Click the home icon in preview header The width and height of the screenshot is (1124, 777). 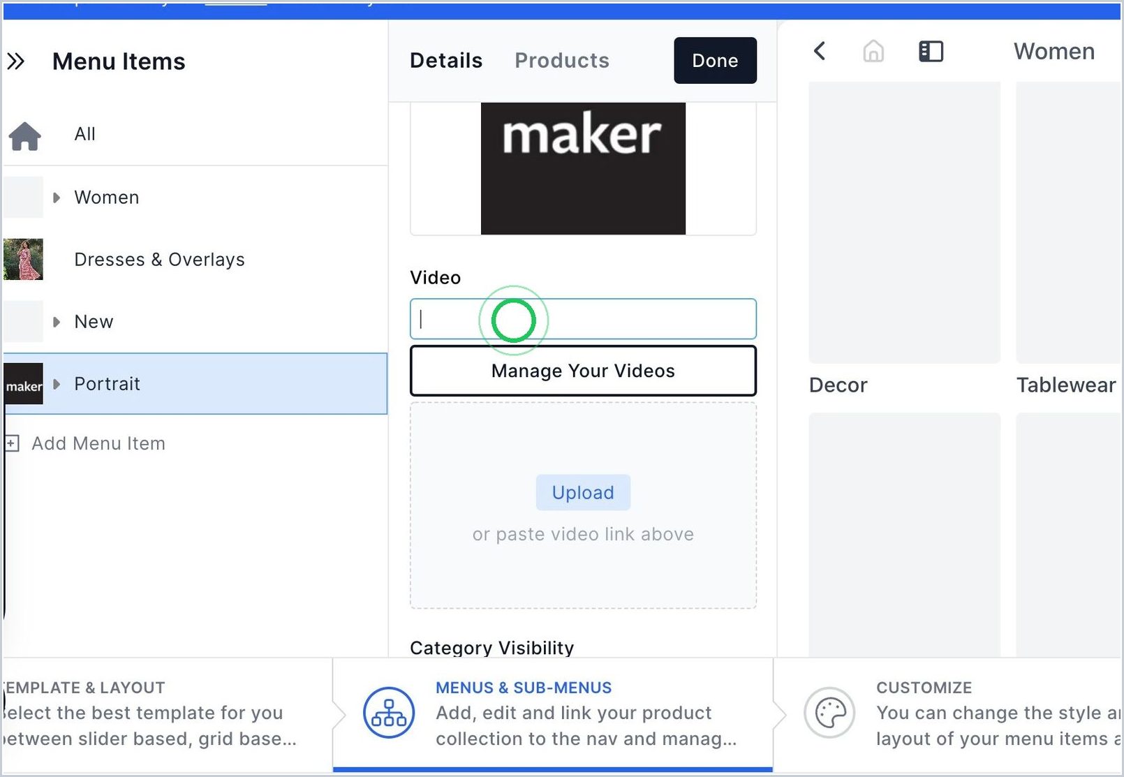click(x=873, y=51)
